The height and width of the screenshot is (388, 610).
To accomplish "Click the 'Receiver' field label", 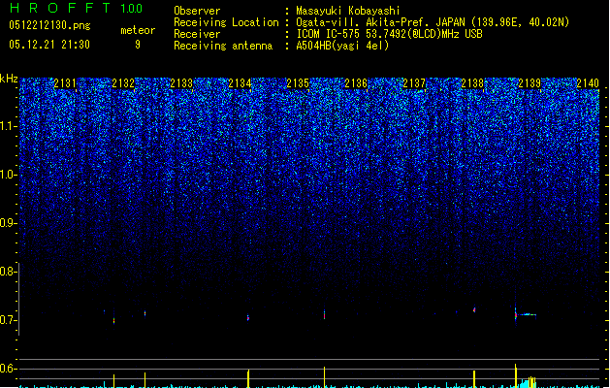I will click(197, 34).
